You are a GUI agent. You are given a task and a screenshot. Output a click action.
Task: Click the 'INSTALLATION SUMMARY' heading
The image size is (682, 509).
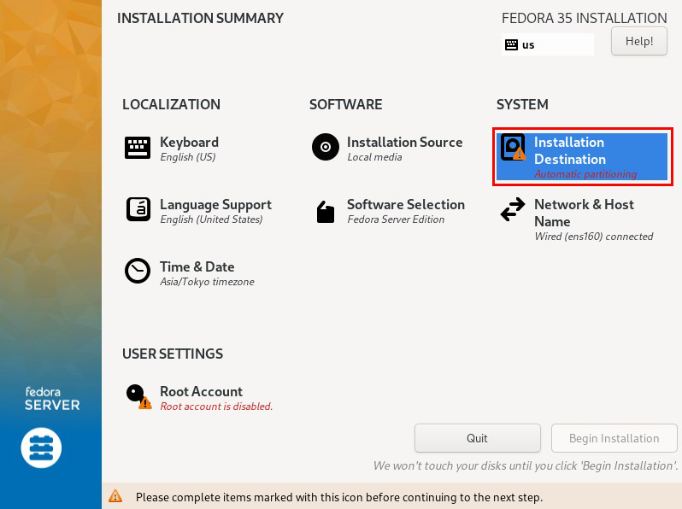click(200, 18)
